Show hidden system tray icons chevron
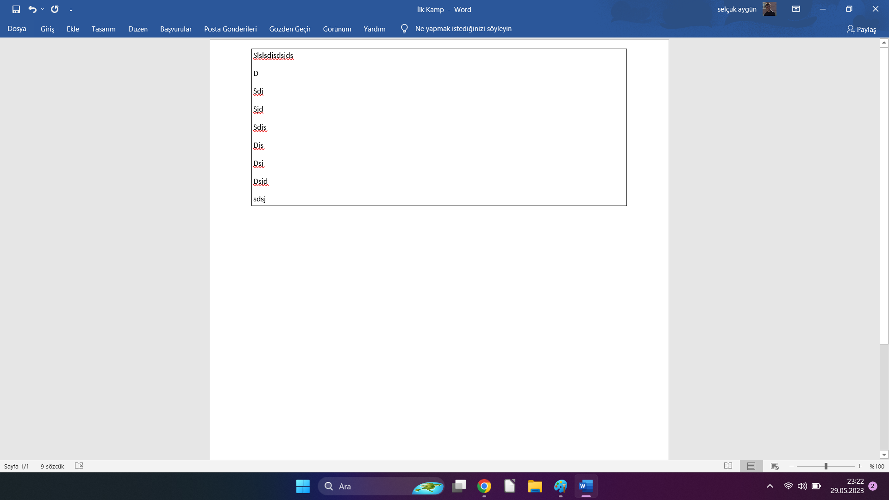Image resolution: width=889 pixels, height=500 pixels. [x=770, y=486]
